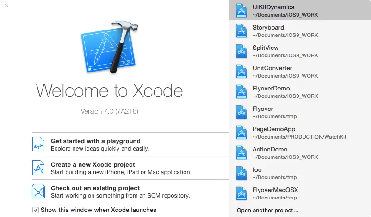Click the UIKitDynamics project file icon
Image resolution: width=371 pixels, height=217 pixels.
[241, 11]
